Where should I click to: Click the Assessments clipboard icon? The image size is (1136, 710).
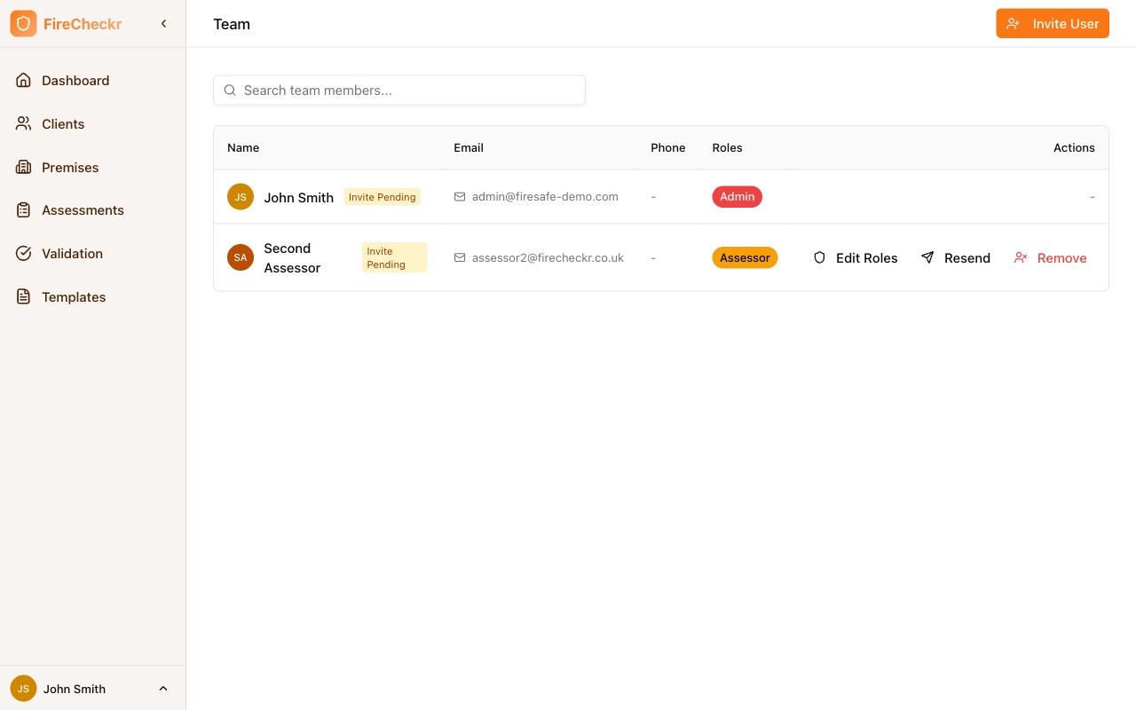click(23, 210)
